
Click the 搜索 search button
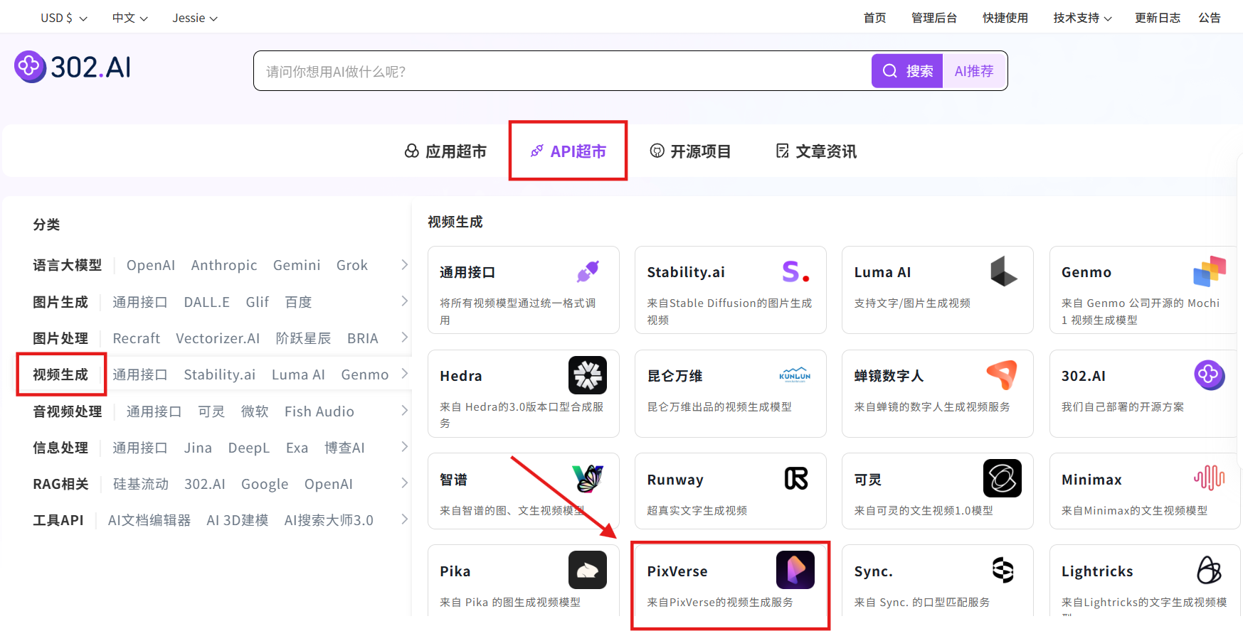click(x=907, y=71)
